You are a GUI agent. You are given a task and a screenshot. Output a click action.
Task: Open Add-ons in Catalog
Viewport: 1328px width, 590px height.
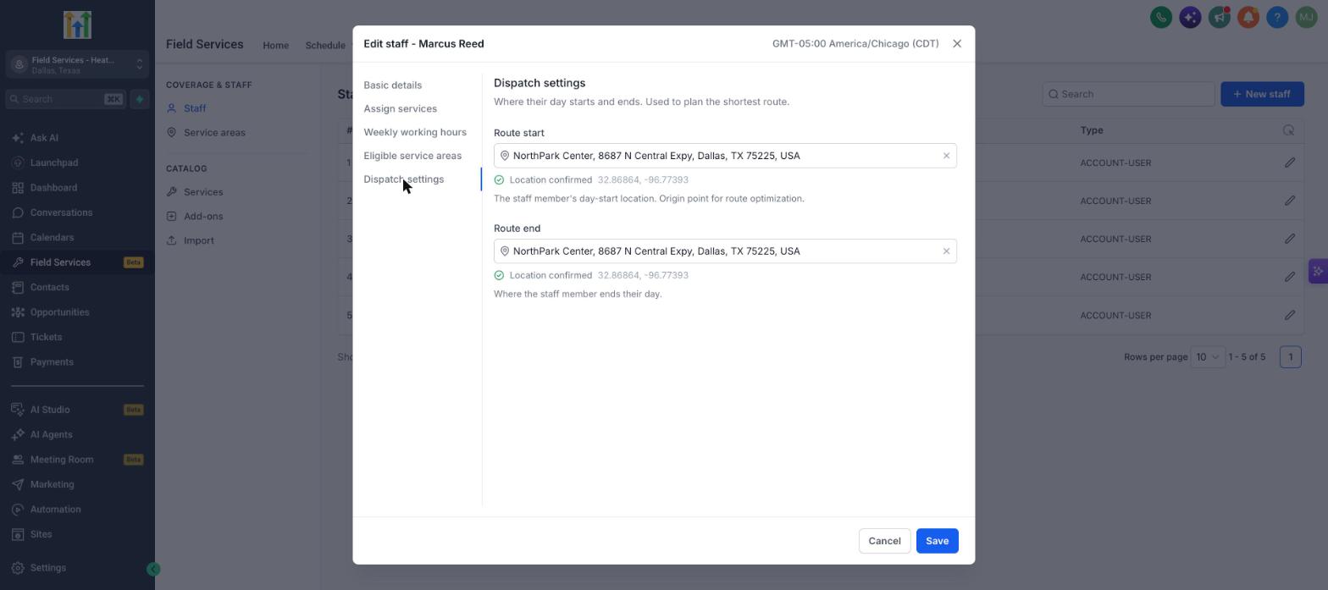[x=203, y=217]
